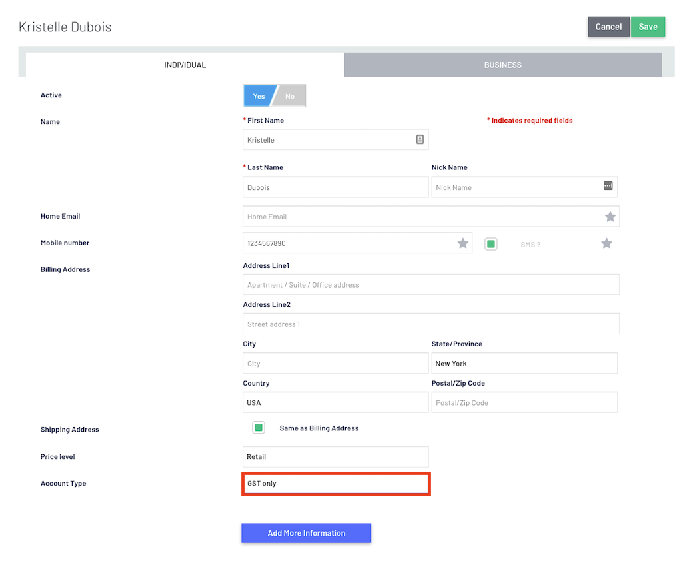The width and height of the screenshot is (677, 563).
Task: Switch to the BUSINESS tab
Action: click(503, 65)
